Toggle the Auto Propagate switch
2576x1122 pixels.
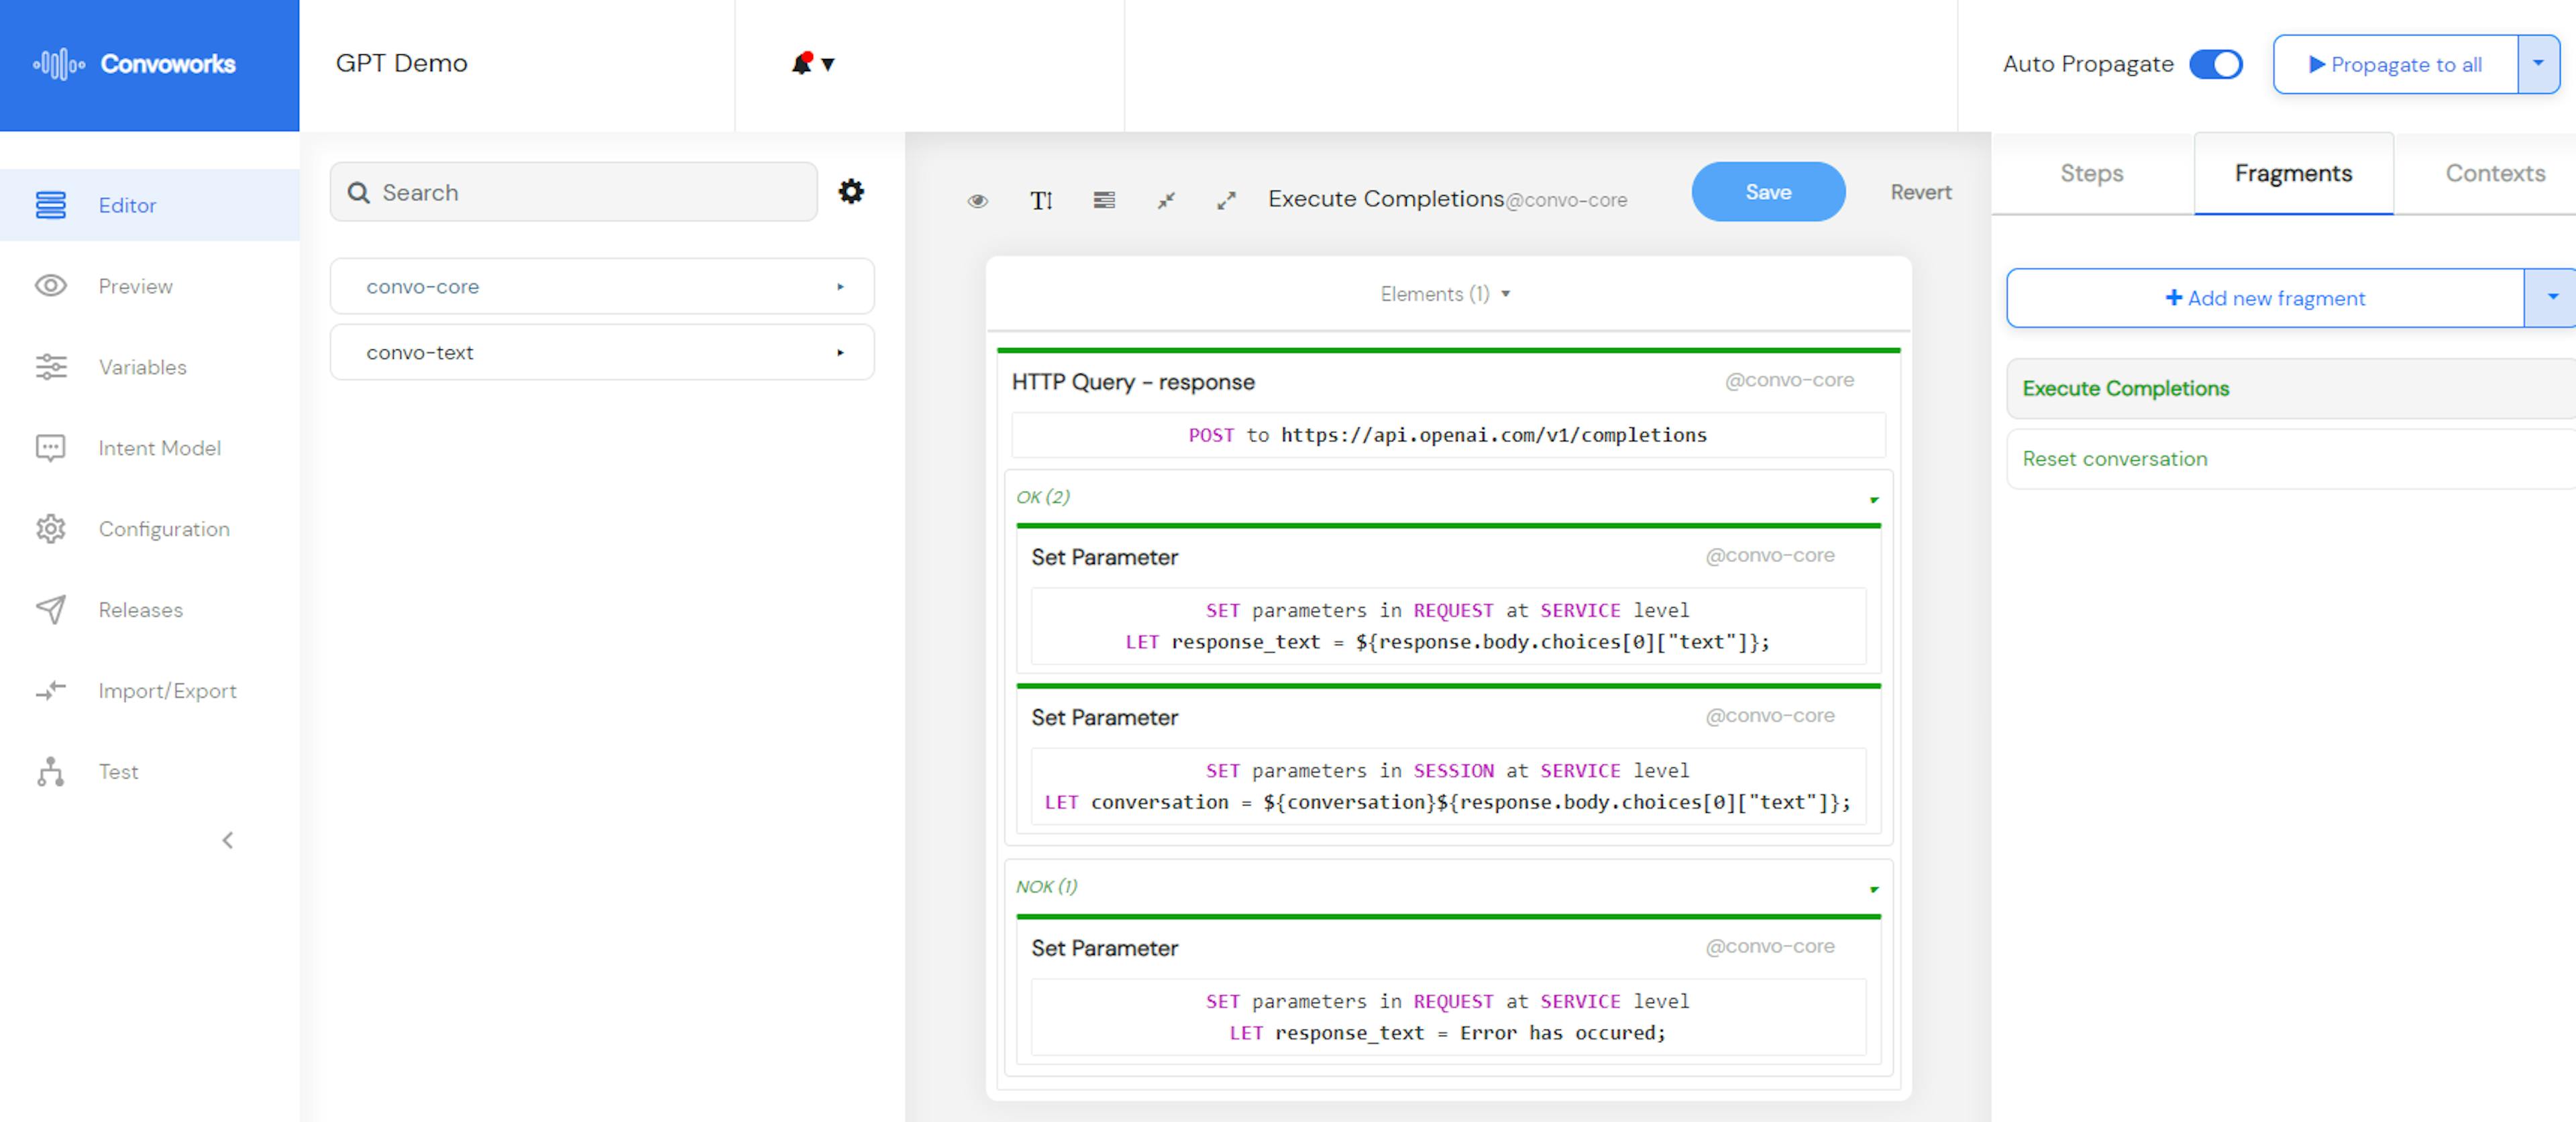point(2216,64)
